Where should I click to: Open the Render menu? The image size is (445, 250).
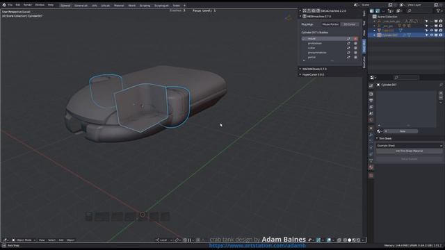click(x=28, y=5)
